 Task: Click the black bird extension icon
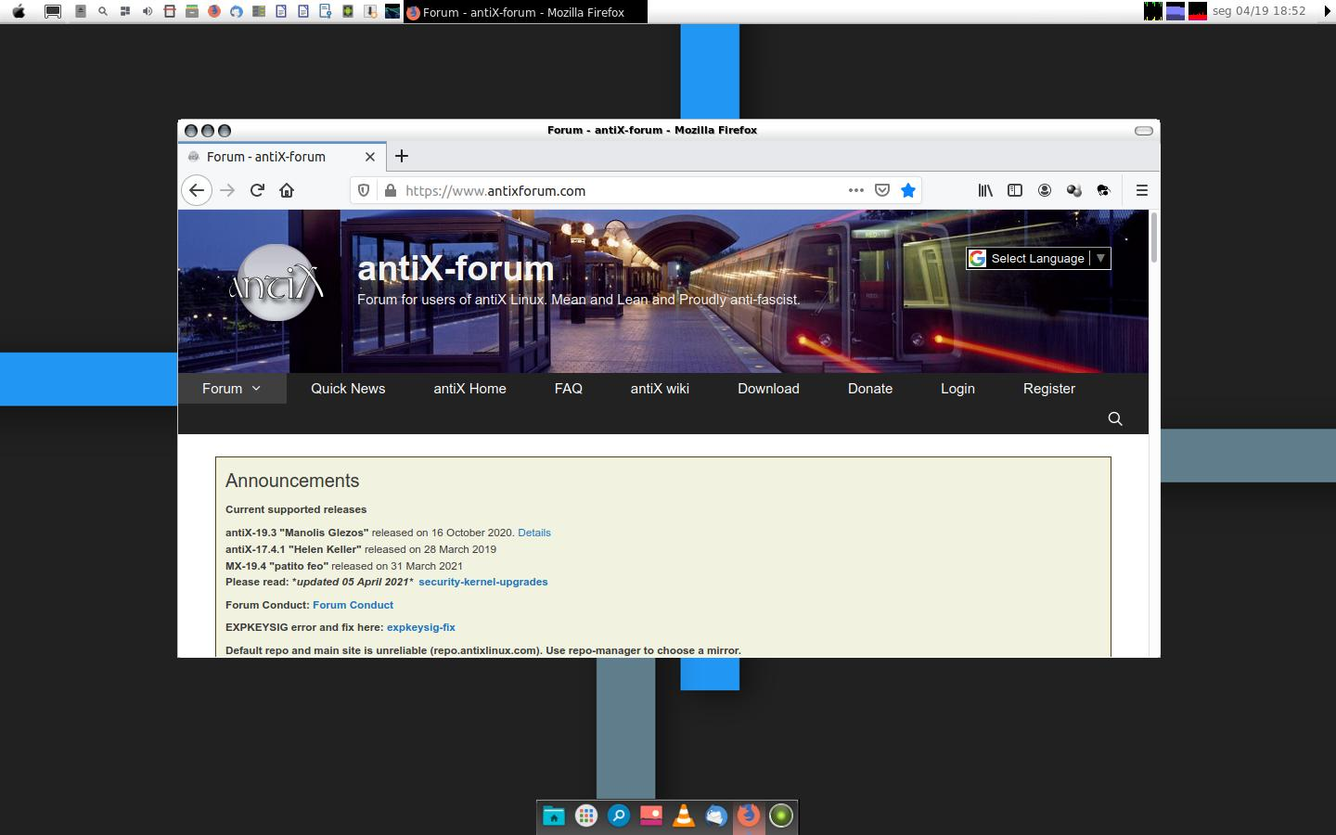pyautogui.click(x=1103, y=190)
